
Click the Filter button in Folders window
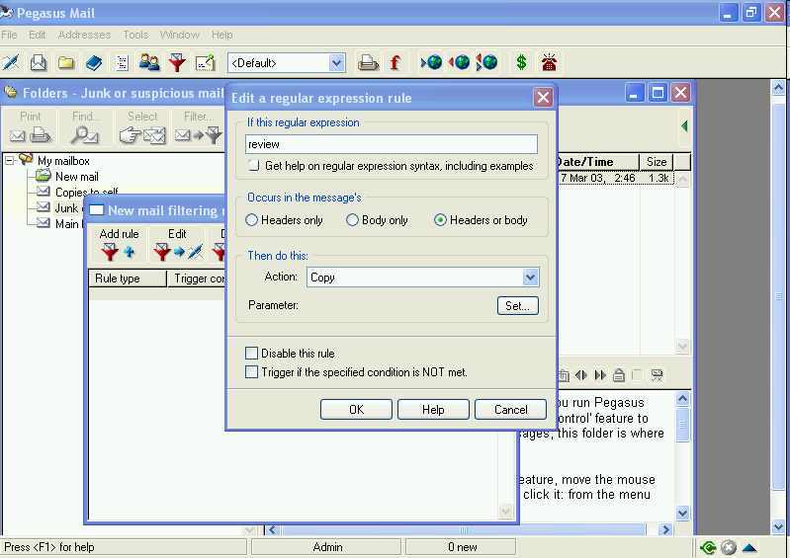click(198, 127)
